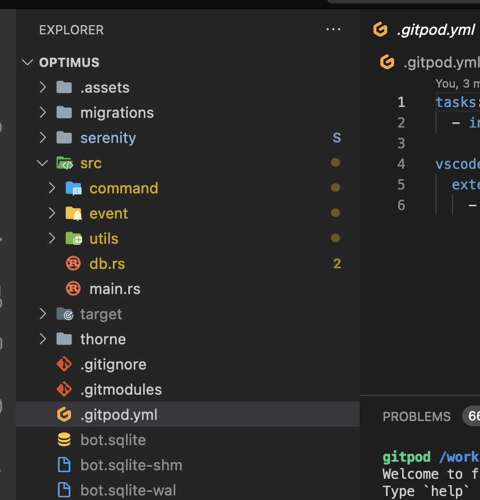This screenshot has height=500, width=480.
Task: Click the Gitpod icon beside .gitpod.yml in explorer
Action: tap(64, 415)
